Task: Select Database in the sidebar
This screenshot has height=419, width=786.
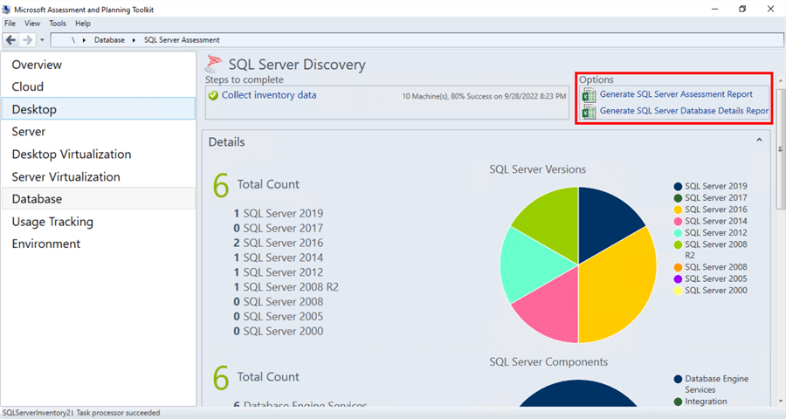Action: [98, 198]
